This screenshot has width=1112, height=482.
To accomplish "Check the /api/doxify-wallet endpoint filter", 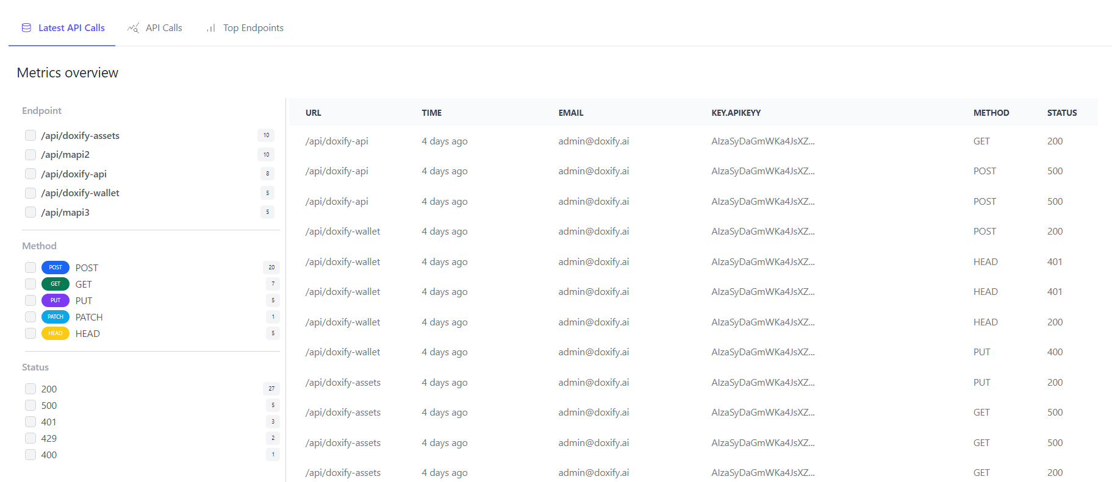I will (x=30, y=193).
